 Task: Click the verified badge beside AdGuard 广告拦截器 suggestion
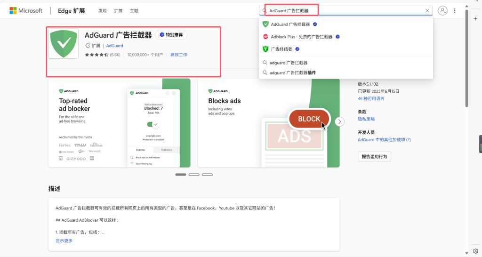pos(315,24)
